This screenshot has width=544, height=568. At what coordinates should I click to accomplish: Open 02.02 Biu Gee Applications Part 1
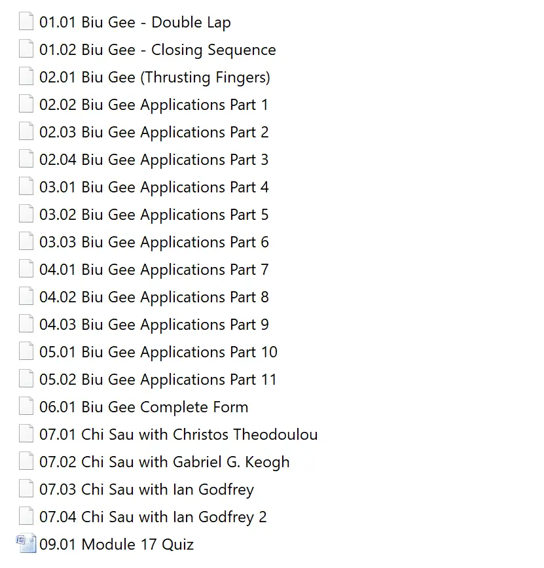(153, 105)
